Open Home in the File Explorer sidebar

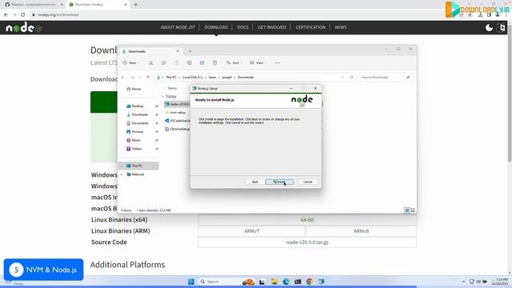point(134,89)
